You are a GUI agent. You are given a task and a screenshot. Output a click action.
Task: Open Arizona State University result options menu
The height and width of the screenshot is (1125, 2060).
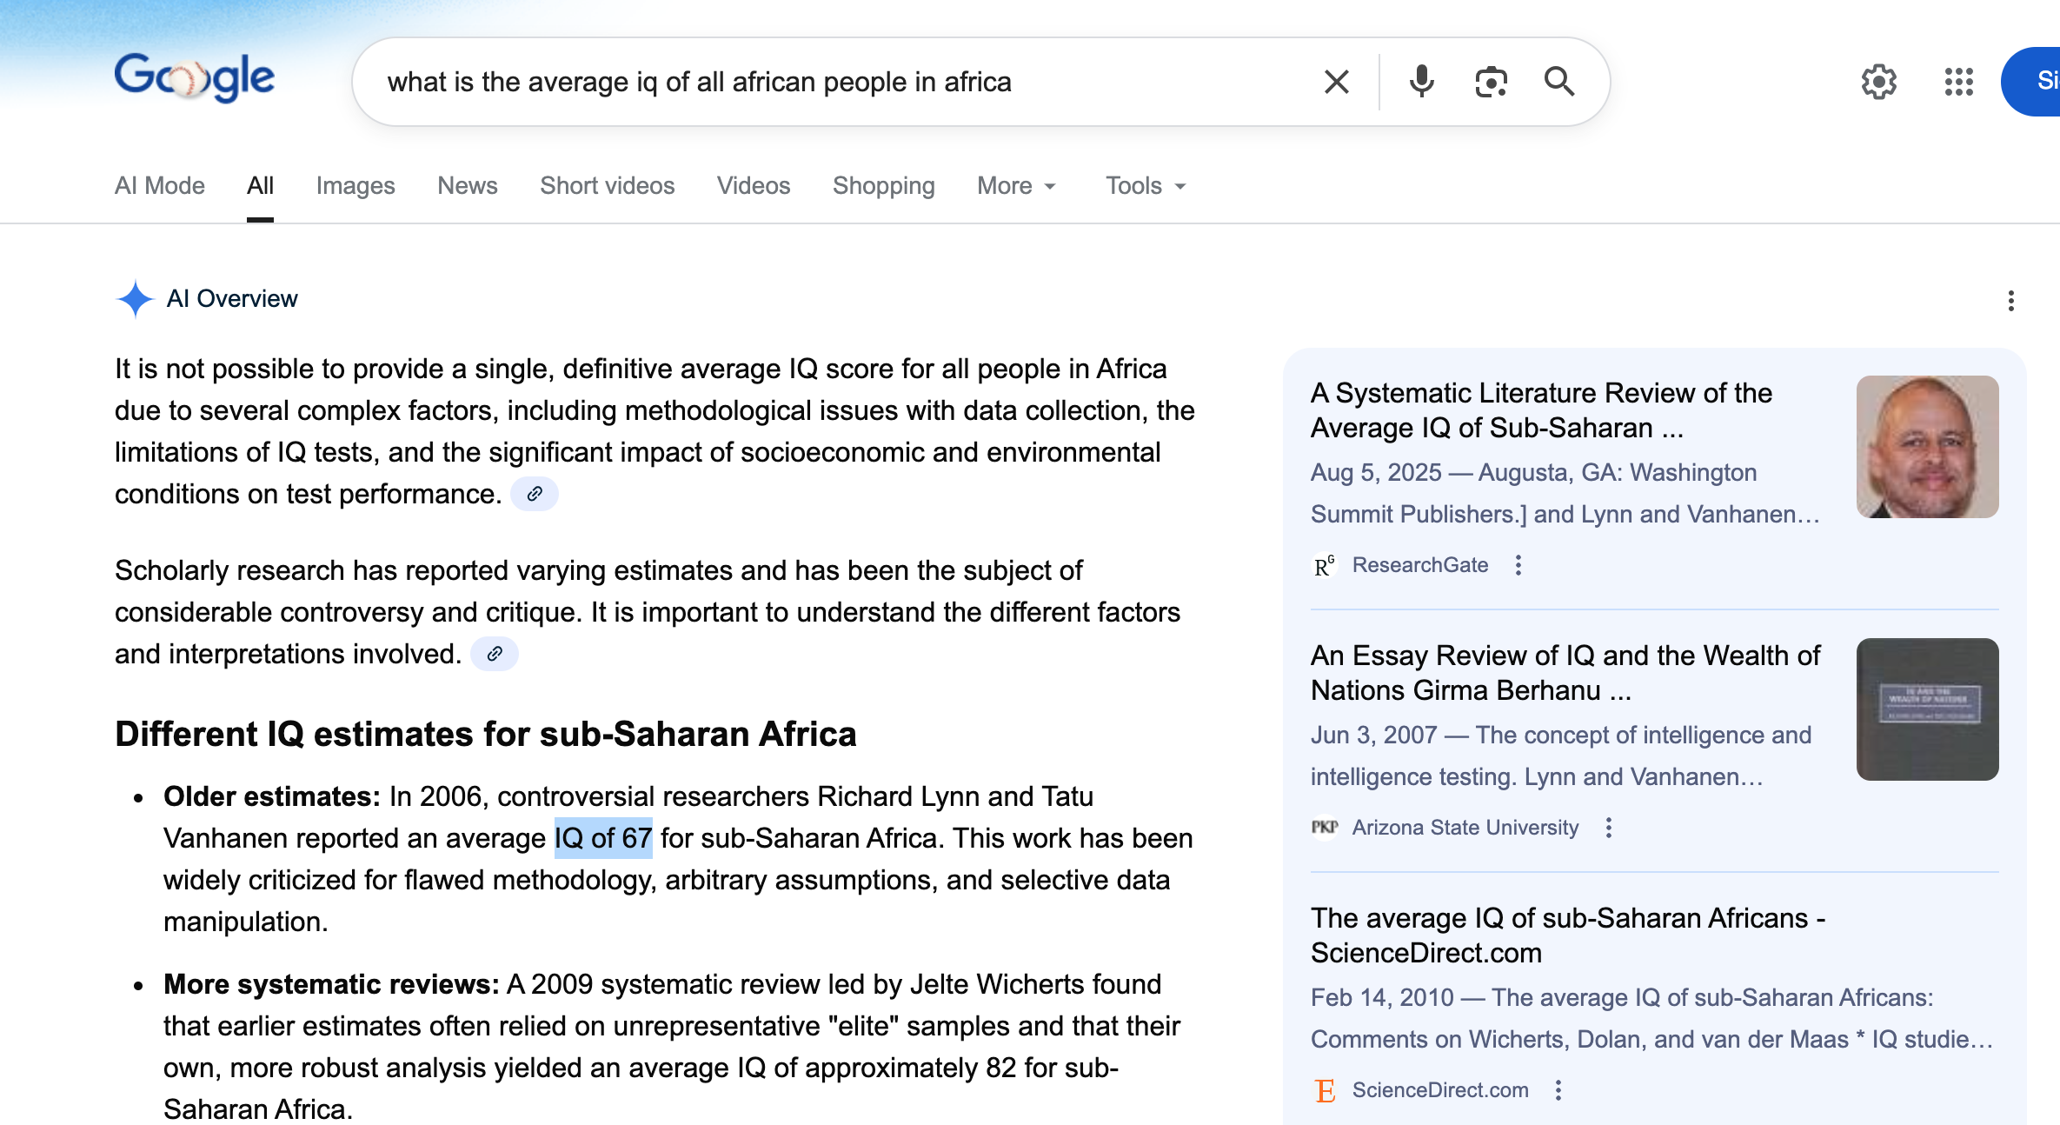click(1609, 828)
